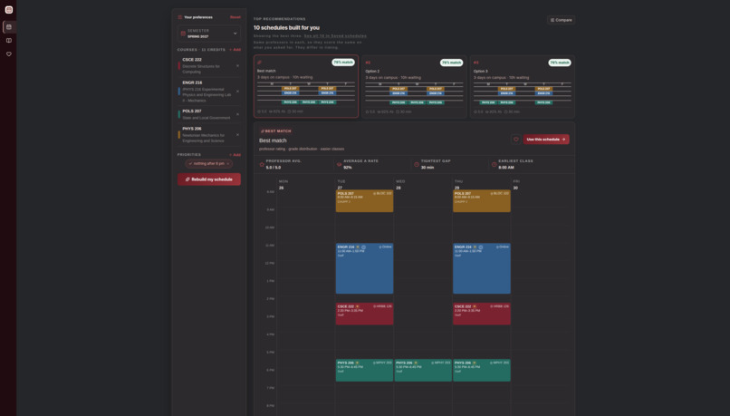Click the preferences list icon beside Your preferences
The width and height of the screenshot is (730, 416).
tap(179, 17)
